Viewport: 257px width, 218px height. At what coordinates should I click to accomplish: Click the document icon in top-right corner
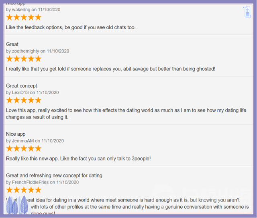[x=247, y=12]
